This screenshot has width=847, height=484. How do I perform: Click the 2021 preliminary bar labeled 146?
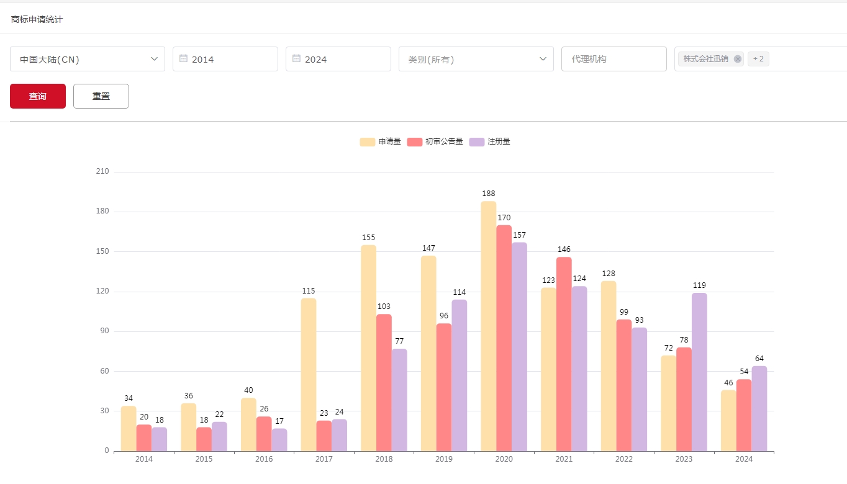564,354
